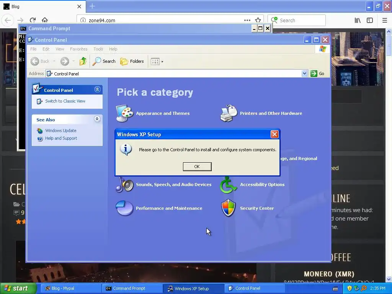The image size is (392, 294).
Task: Open Security Center shield icon
Action: point(228,208)
